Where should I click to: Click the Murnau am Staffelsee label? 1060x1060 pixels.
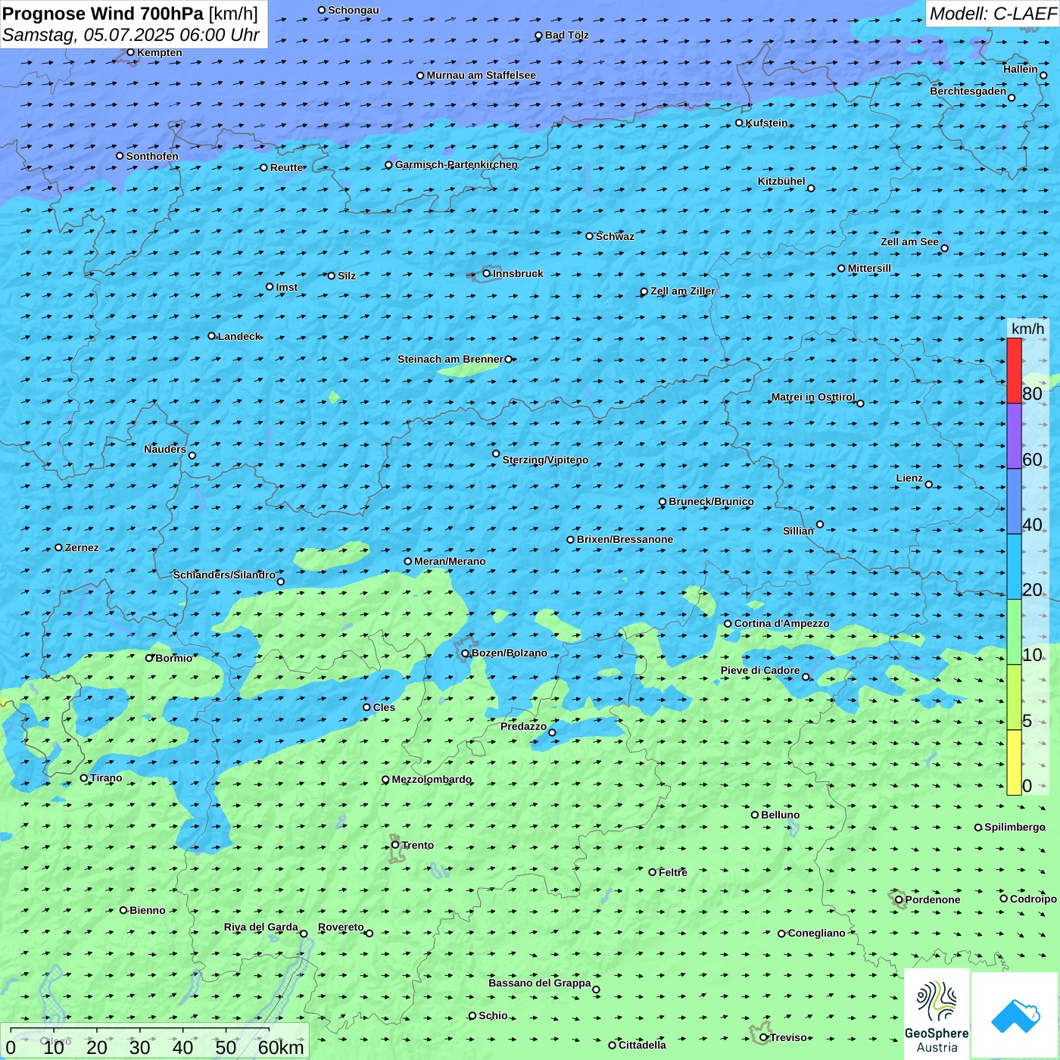[x=482, y=75]
